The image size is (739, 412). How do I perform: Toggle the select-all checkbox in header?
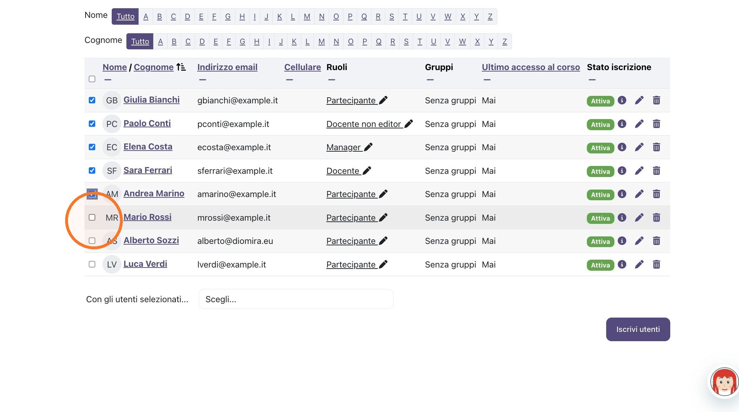(92, 79)
